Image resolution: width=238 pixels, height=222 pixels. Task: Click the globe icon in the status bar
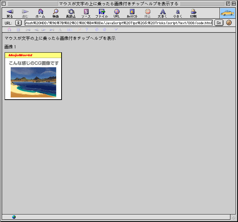(14, 217)
